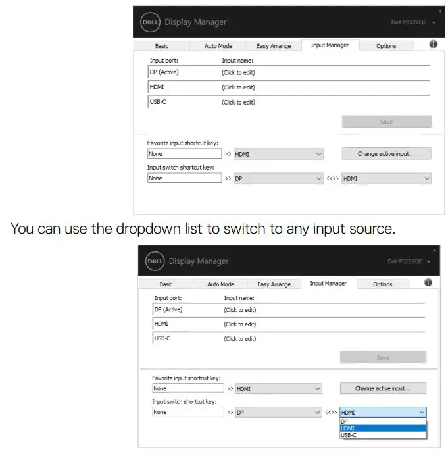The height and width of the screenshot is (454, 446).
Task: Switch to the Basic tab in the top window
Action: [x=162, y=46]
